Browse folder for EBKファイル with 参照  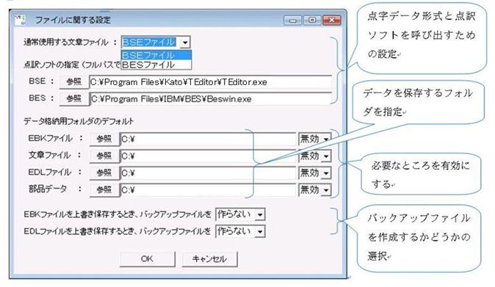tap(104, 139)
